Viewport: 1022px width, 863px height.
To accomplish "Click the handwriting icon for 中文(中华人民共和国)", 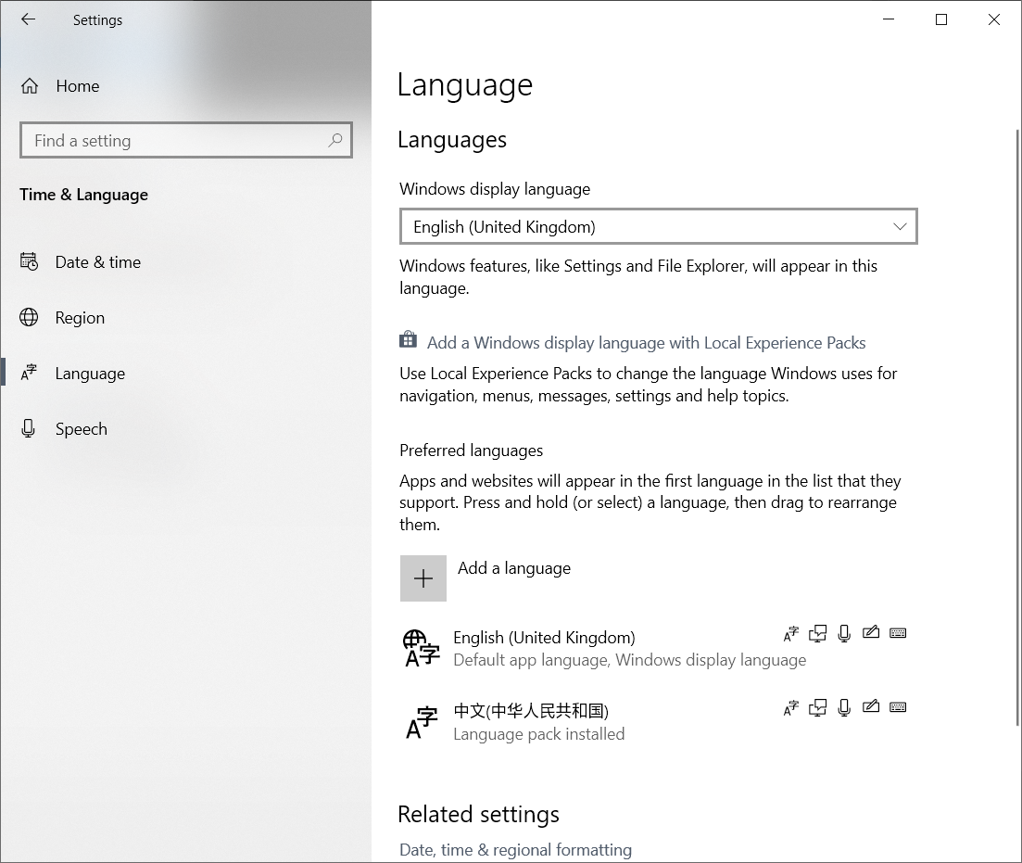I will (871, 707).
